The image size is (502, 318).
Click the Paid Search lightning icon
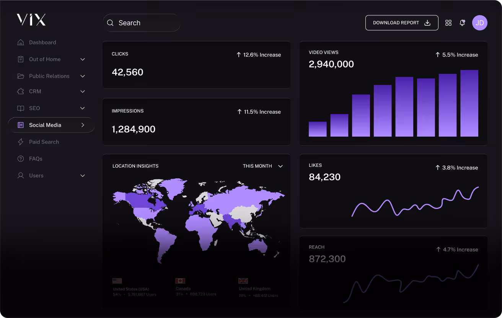click(x=21, y=142)
